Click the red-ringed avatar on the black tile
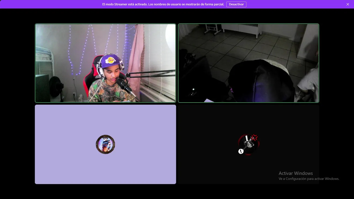 coord(249,144)
